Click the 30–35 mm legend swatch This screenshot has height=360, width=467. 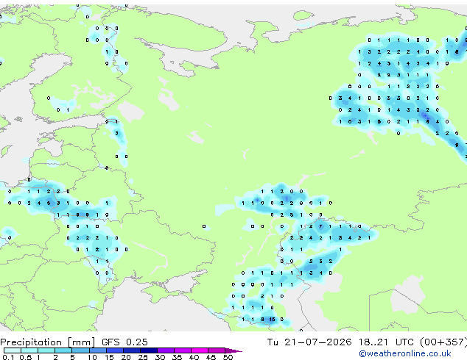tap(166, 350)
